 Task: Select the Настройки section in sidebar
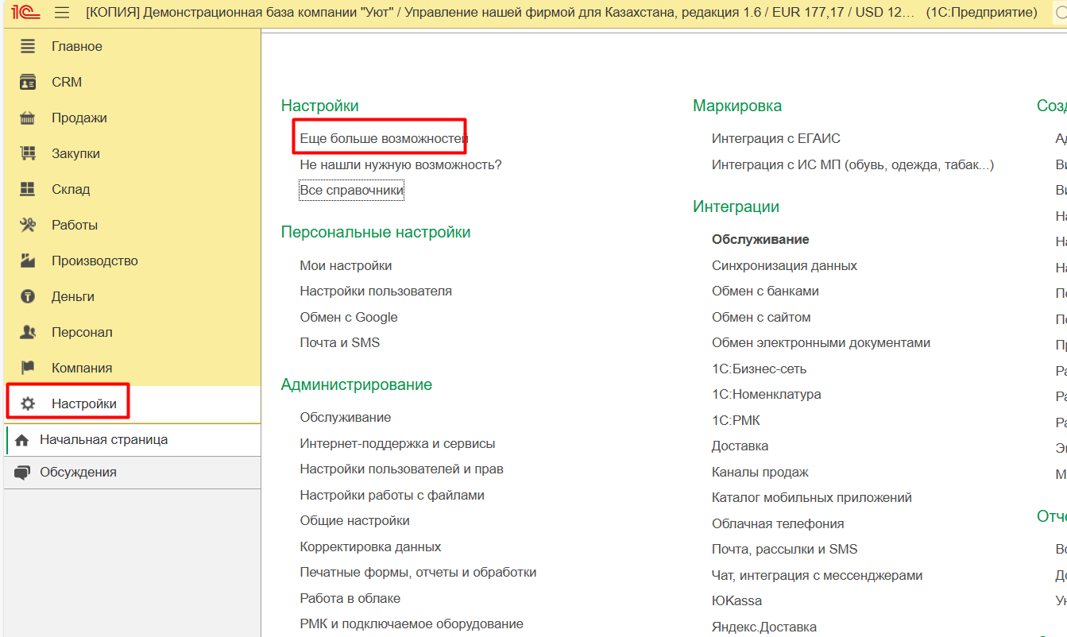point(83,403)
